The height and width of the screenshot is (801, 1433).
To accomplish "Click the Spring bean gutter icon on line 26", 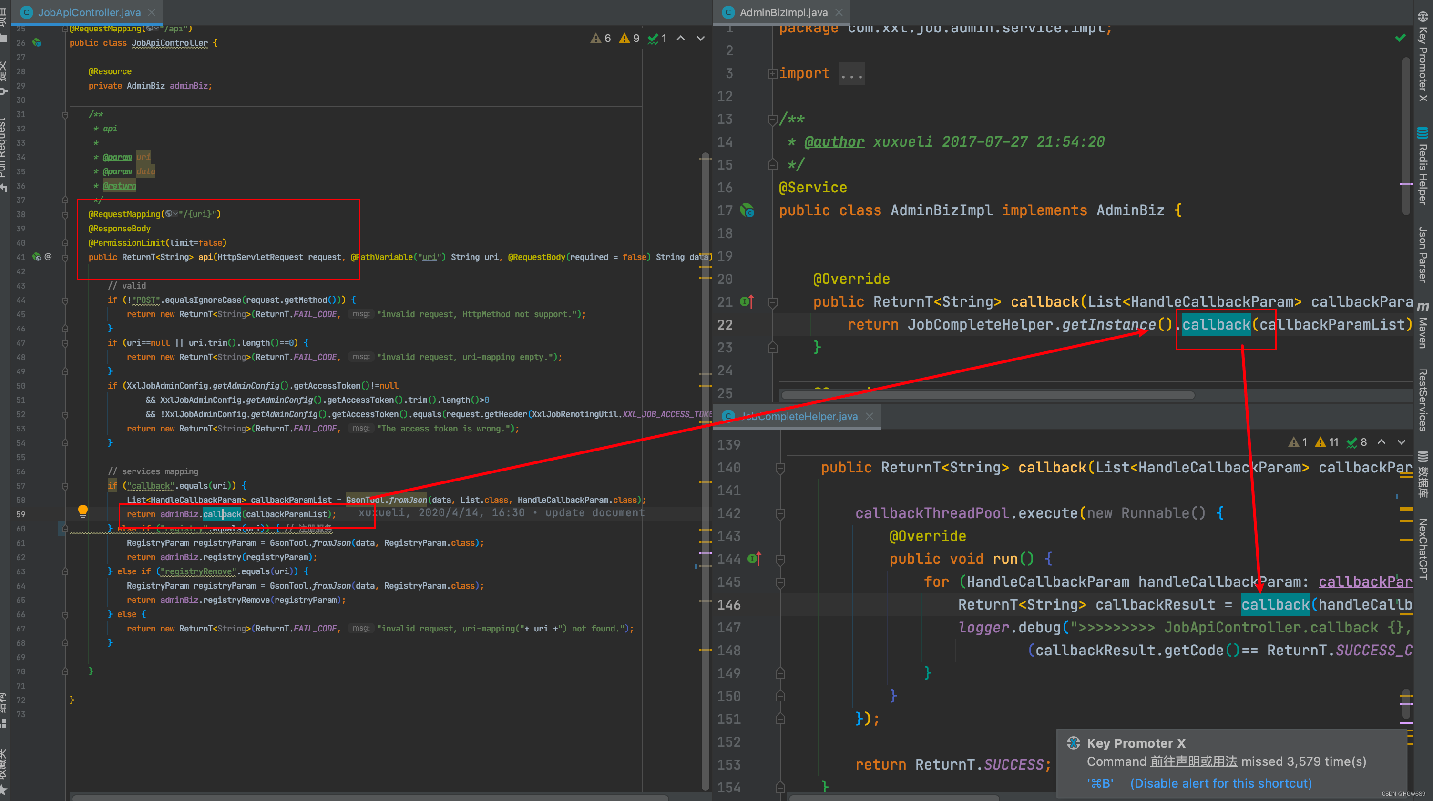I will 37,43.
